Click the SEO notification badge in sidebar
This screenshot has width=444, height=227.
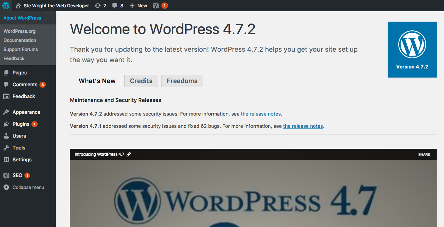tap(27, 175)
